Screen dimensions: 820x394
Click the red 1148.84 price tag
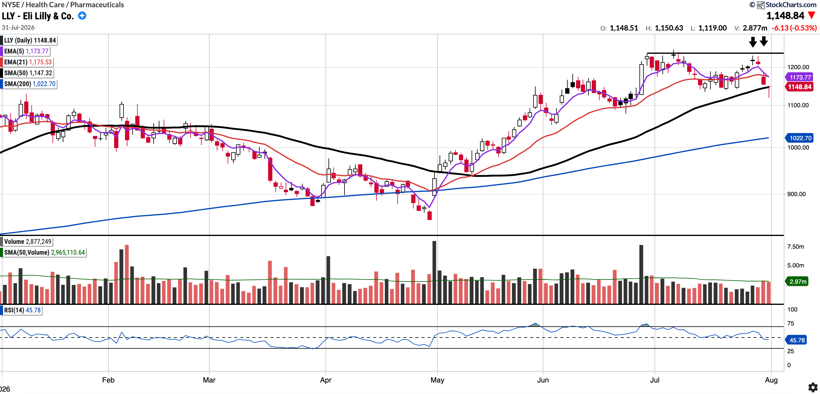coord(799,87)
